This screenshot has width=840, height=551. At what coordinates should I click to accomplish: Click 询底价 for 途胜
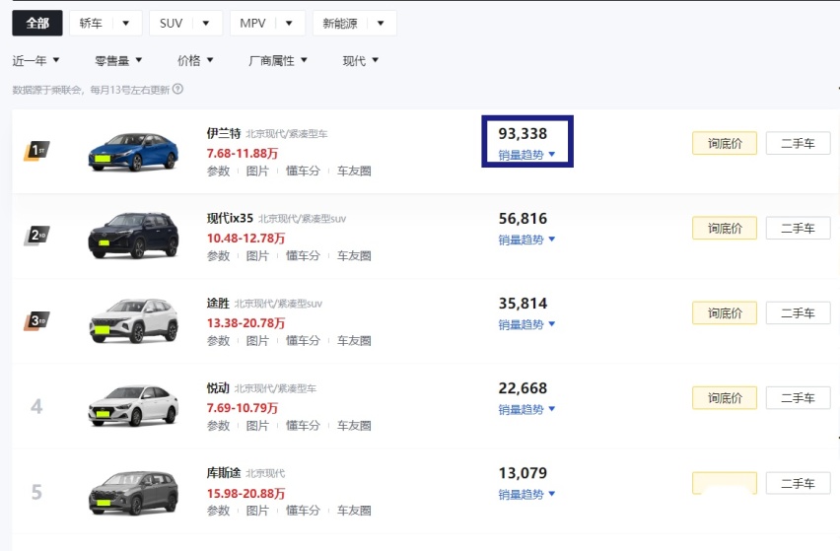(725, 313)
